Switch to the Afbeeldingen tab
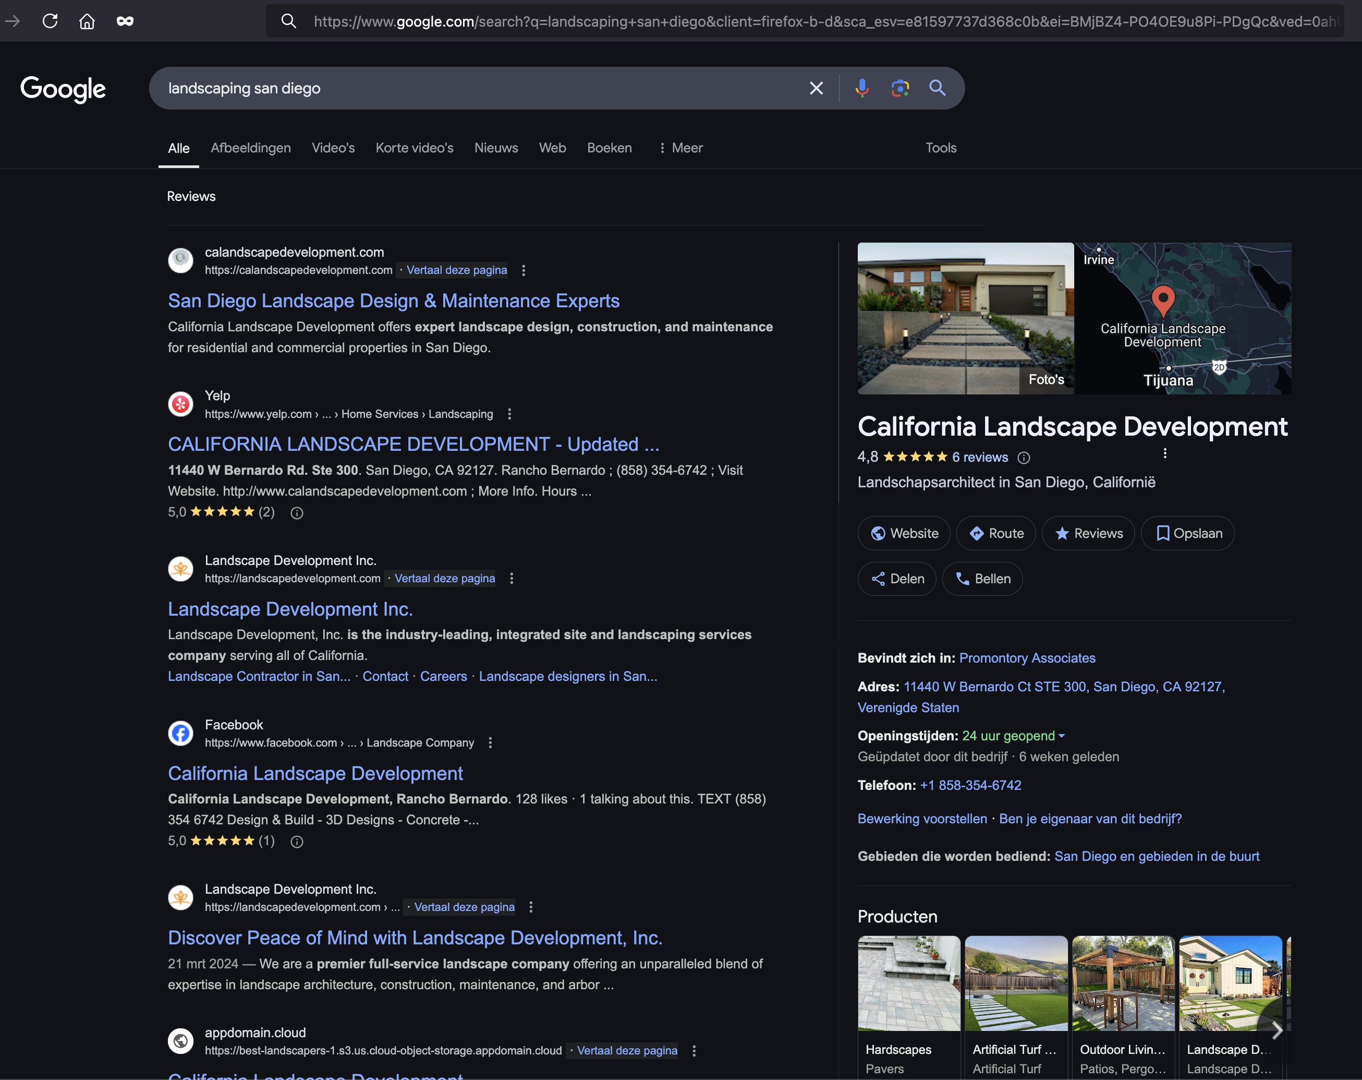Viewport: 1362px width, 1080px height. pos(251,148)
